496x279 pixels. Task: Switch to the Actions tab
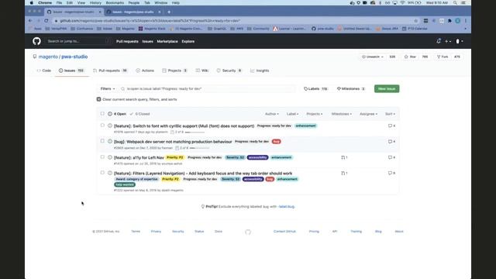[x=145, y=71]
